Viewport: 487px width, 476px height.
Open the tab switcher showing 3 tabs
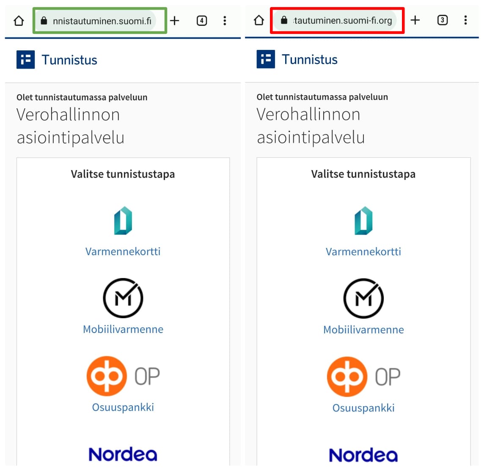point(442,20)
